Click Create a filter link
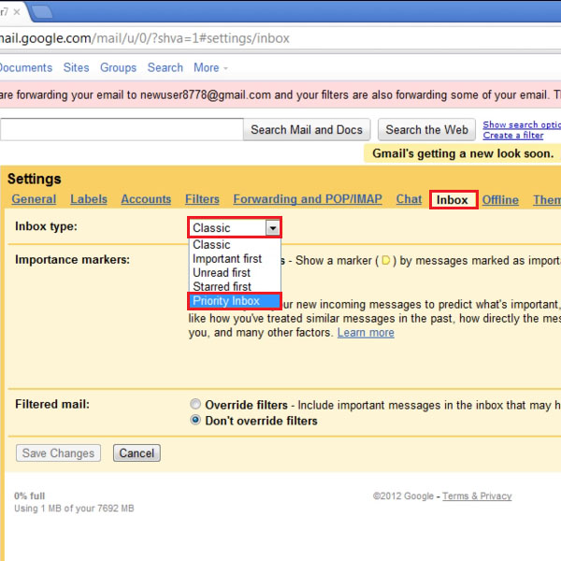 pos(513,136)
